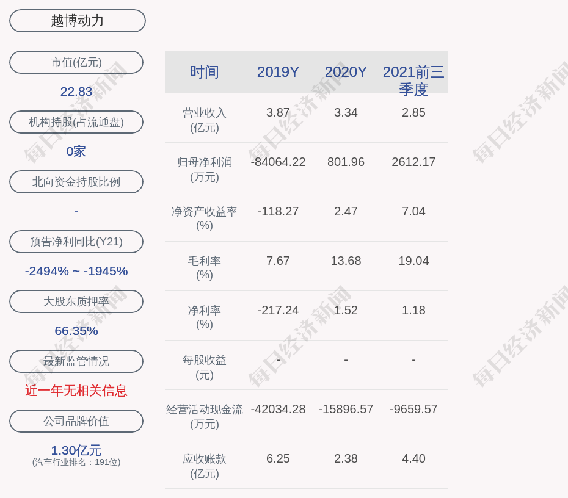
Task: Click the gross margin value 13.68
Action: pos(346,261)
